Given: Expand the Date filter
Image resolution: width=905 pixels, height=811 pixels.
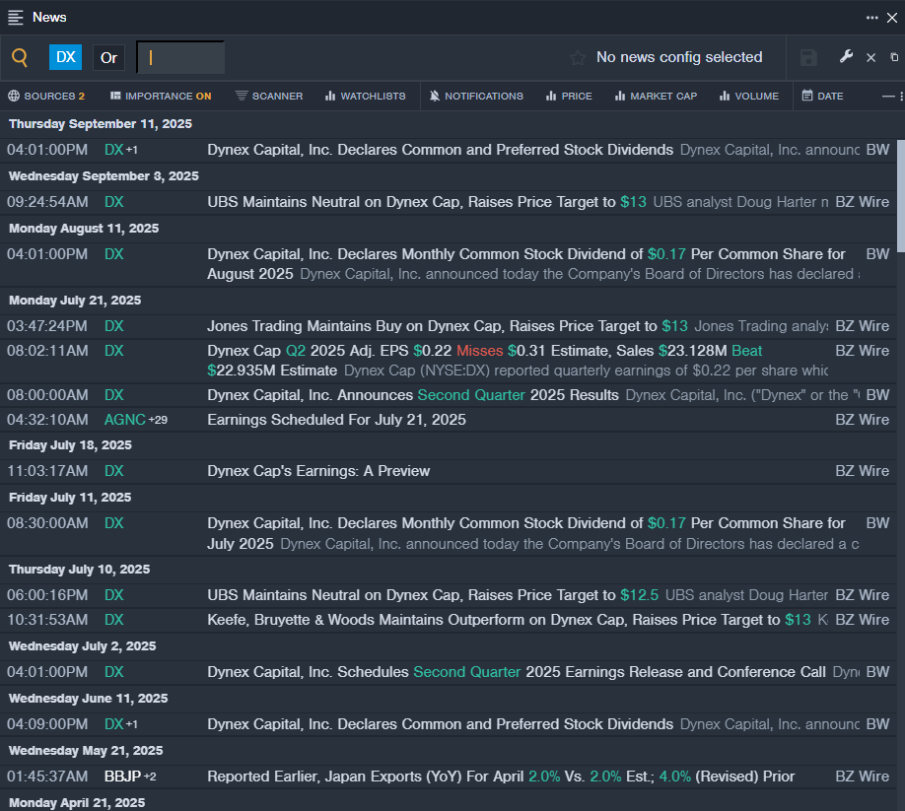Looking at the screenshot, I should tap(822, 96).
